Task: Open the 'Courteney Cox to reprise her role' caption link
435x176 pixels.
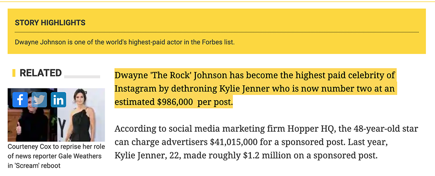Action: click(x=54, y=156)
